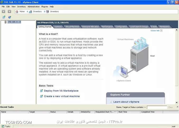Click the Clear filter button

click(x=171, y=107)
